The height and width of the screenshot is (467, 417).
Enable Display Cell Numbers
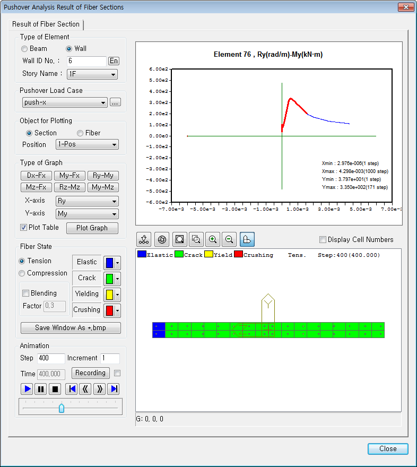[323, 240]
